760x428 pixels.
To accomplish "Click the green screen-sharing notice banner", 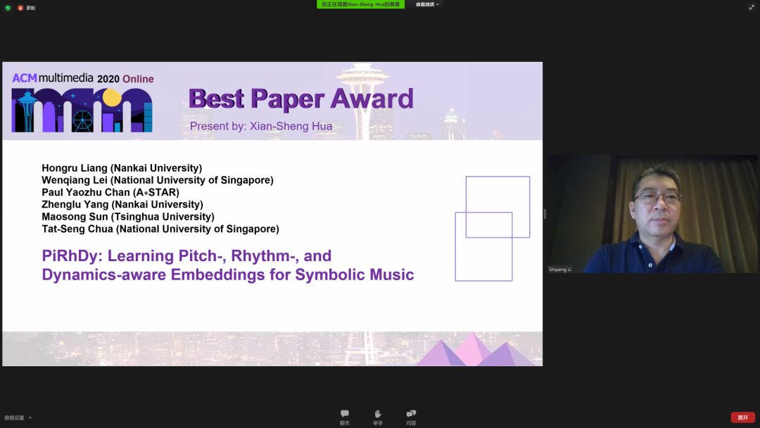I will tap(360, 4).
